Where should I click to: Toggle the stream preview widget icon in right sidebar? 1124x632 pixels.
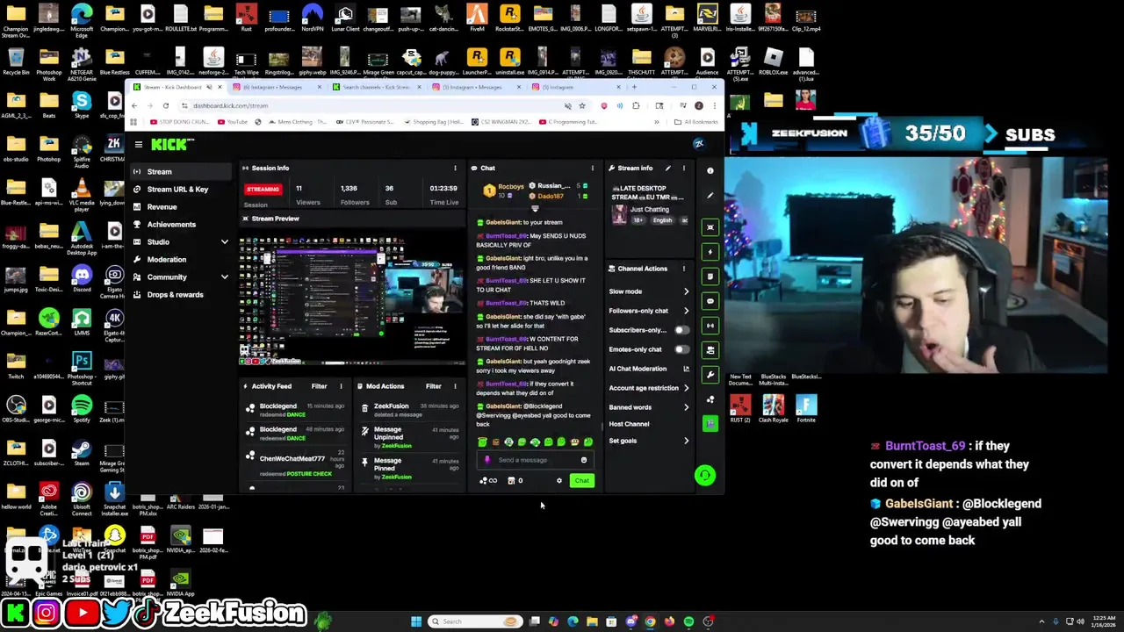click(710, 227)
